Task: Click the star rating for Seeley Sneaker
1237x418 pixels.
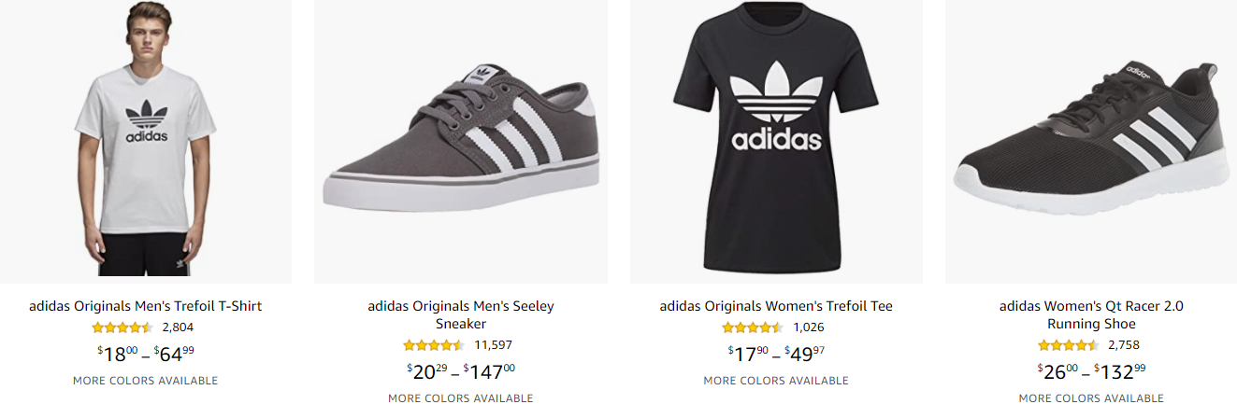Action: [434, 345]
